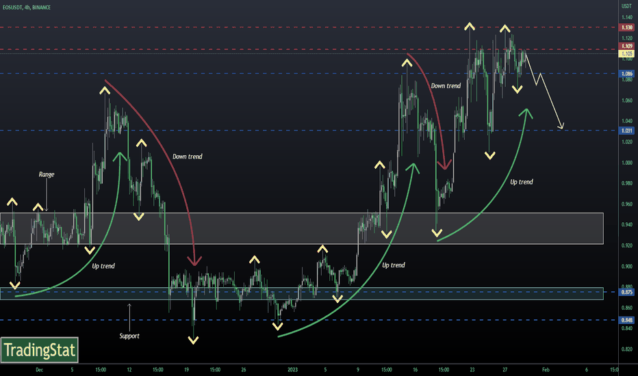
Task: Click the 23 date label on the time axis
Action: point(472,370)
